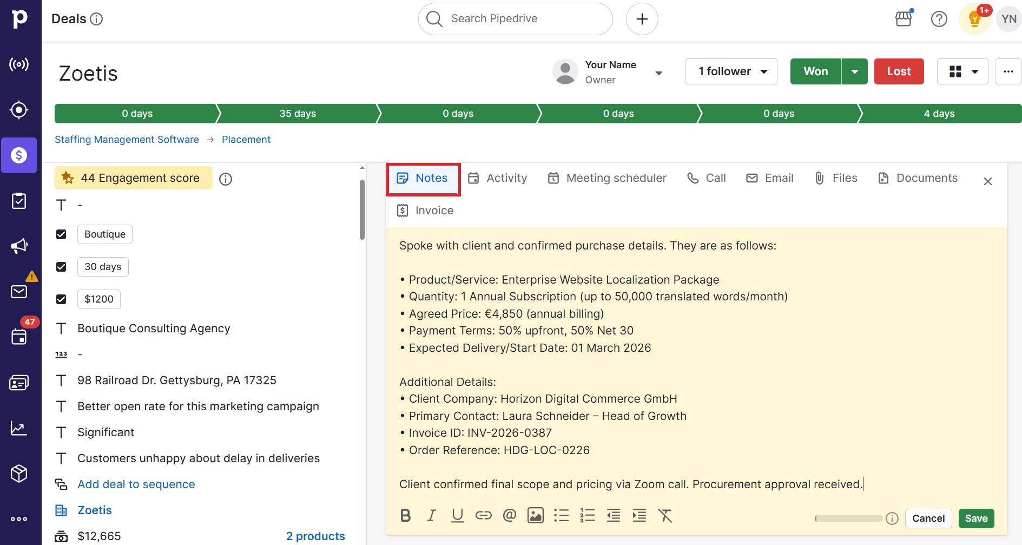Uncheck the Boutique checkbox

tap(61, 234)
